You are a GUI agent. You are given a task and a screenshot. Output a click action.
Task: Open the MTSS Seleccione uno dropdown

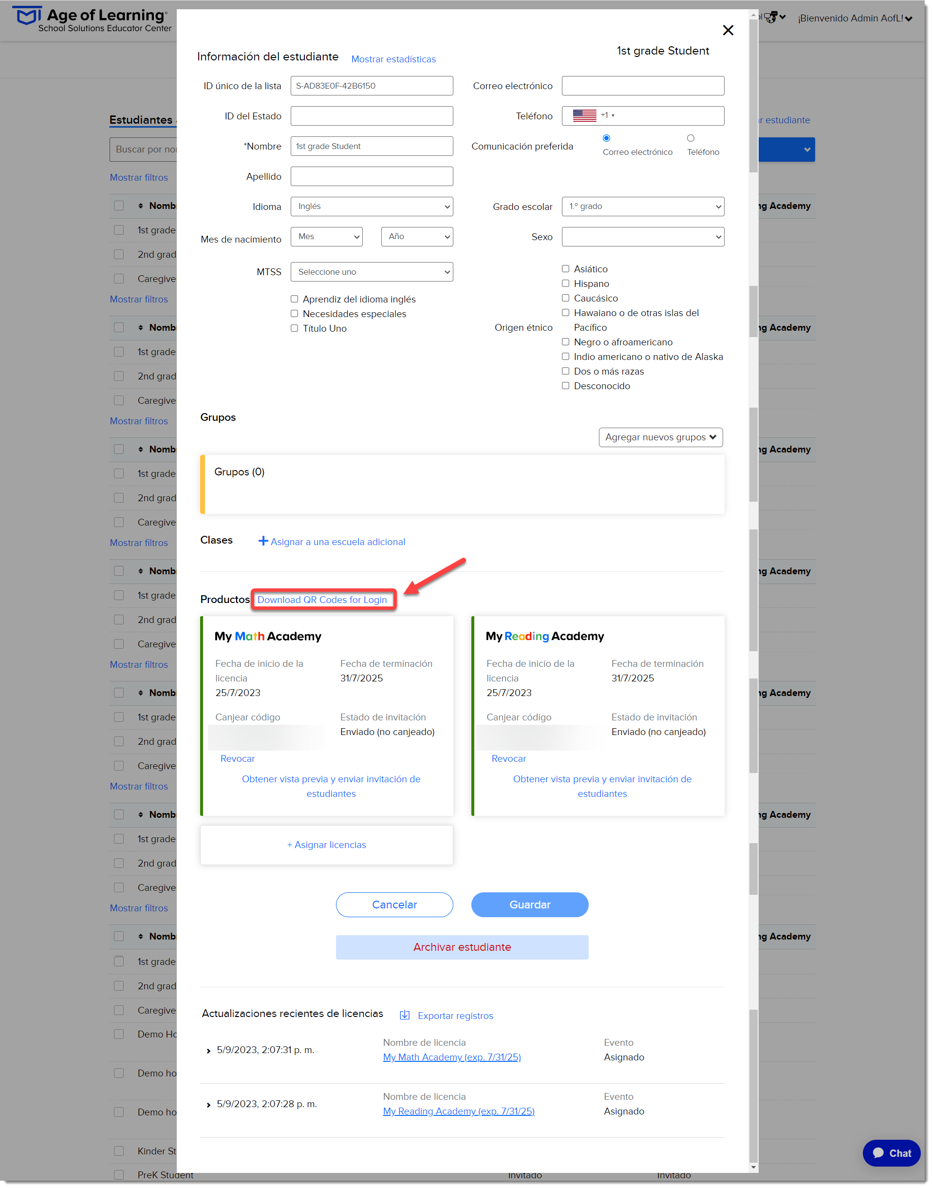coord(372,272)
